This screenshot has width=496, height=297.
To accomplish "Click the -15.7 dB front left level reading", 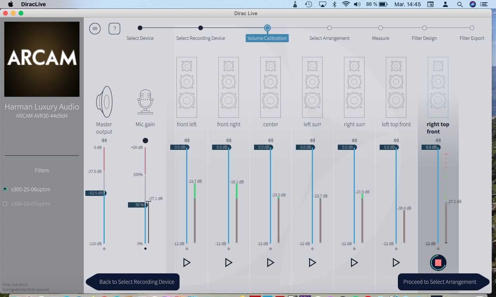I will click(x=195, y=181).
